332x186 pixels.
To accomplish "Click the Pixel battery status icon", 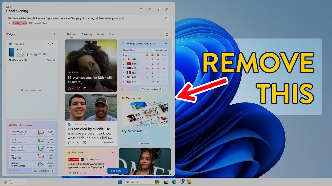I will 39,55.
